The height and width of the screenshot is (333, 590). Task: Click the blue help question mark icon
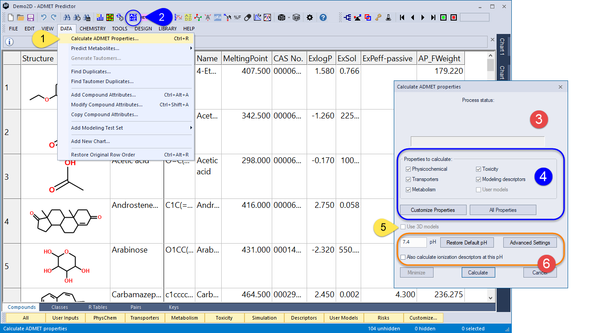coord(323,17)
